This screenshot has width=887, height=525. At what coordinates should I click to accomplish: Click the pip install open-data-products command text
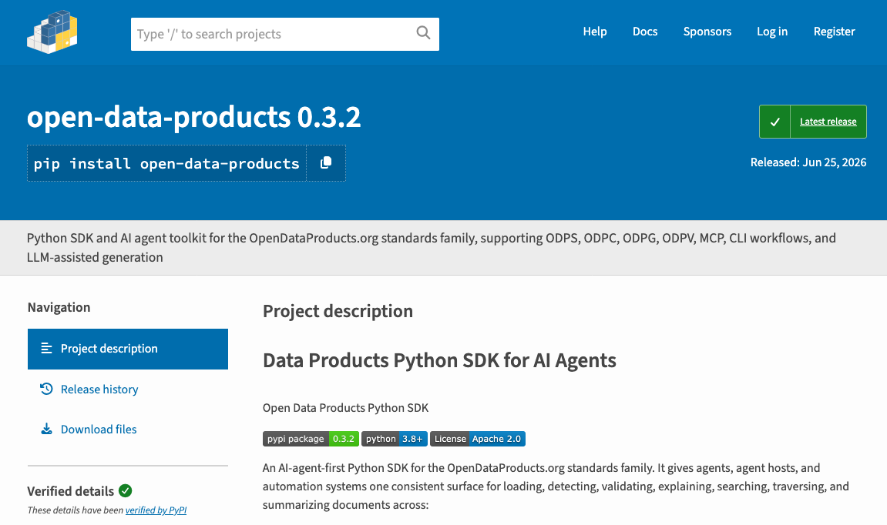click(166, 163)
